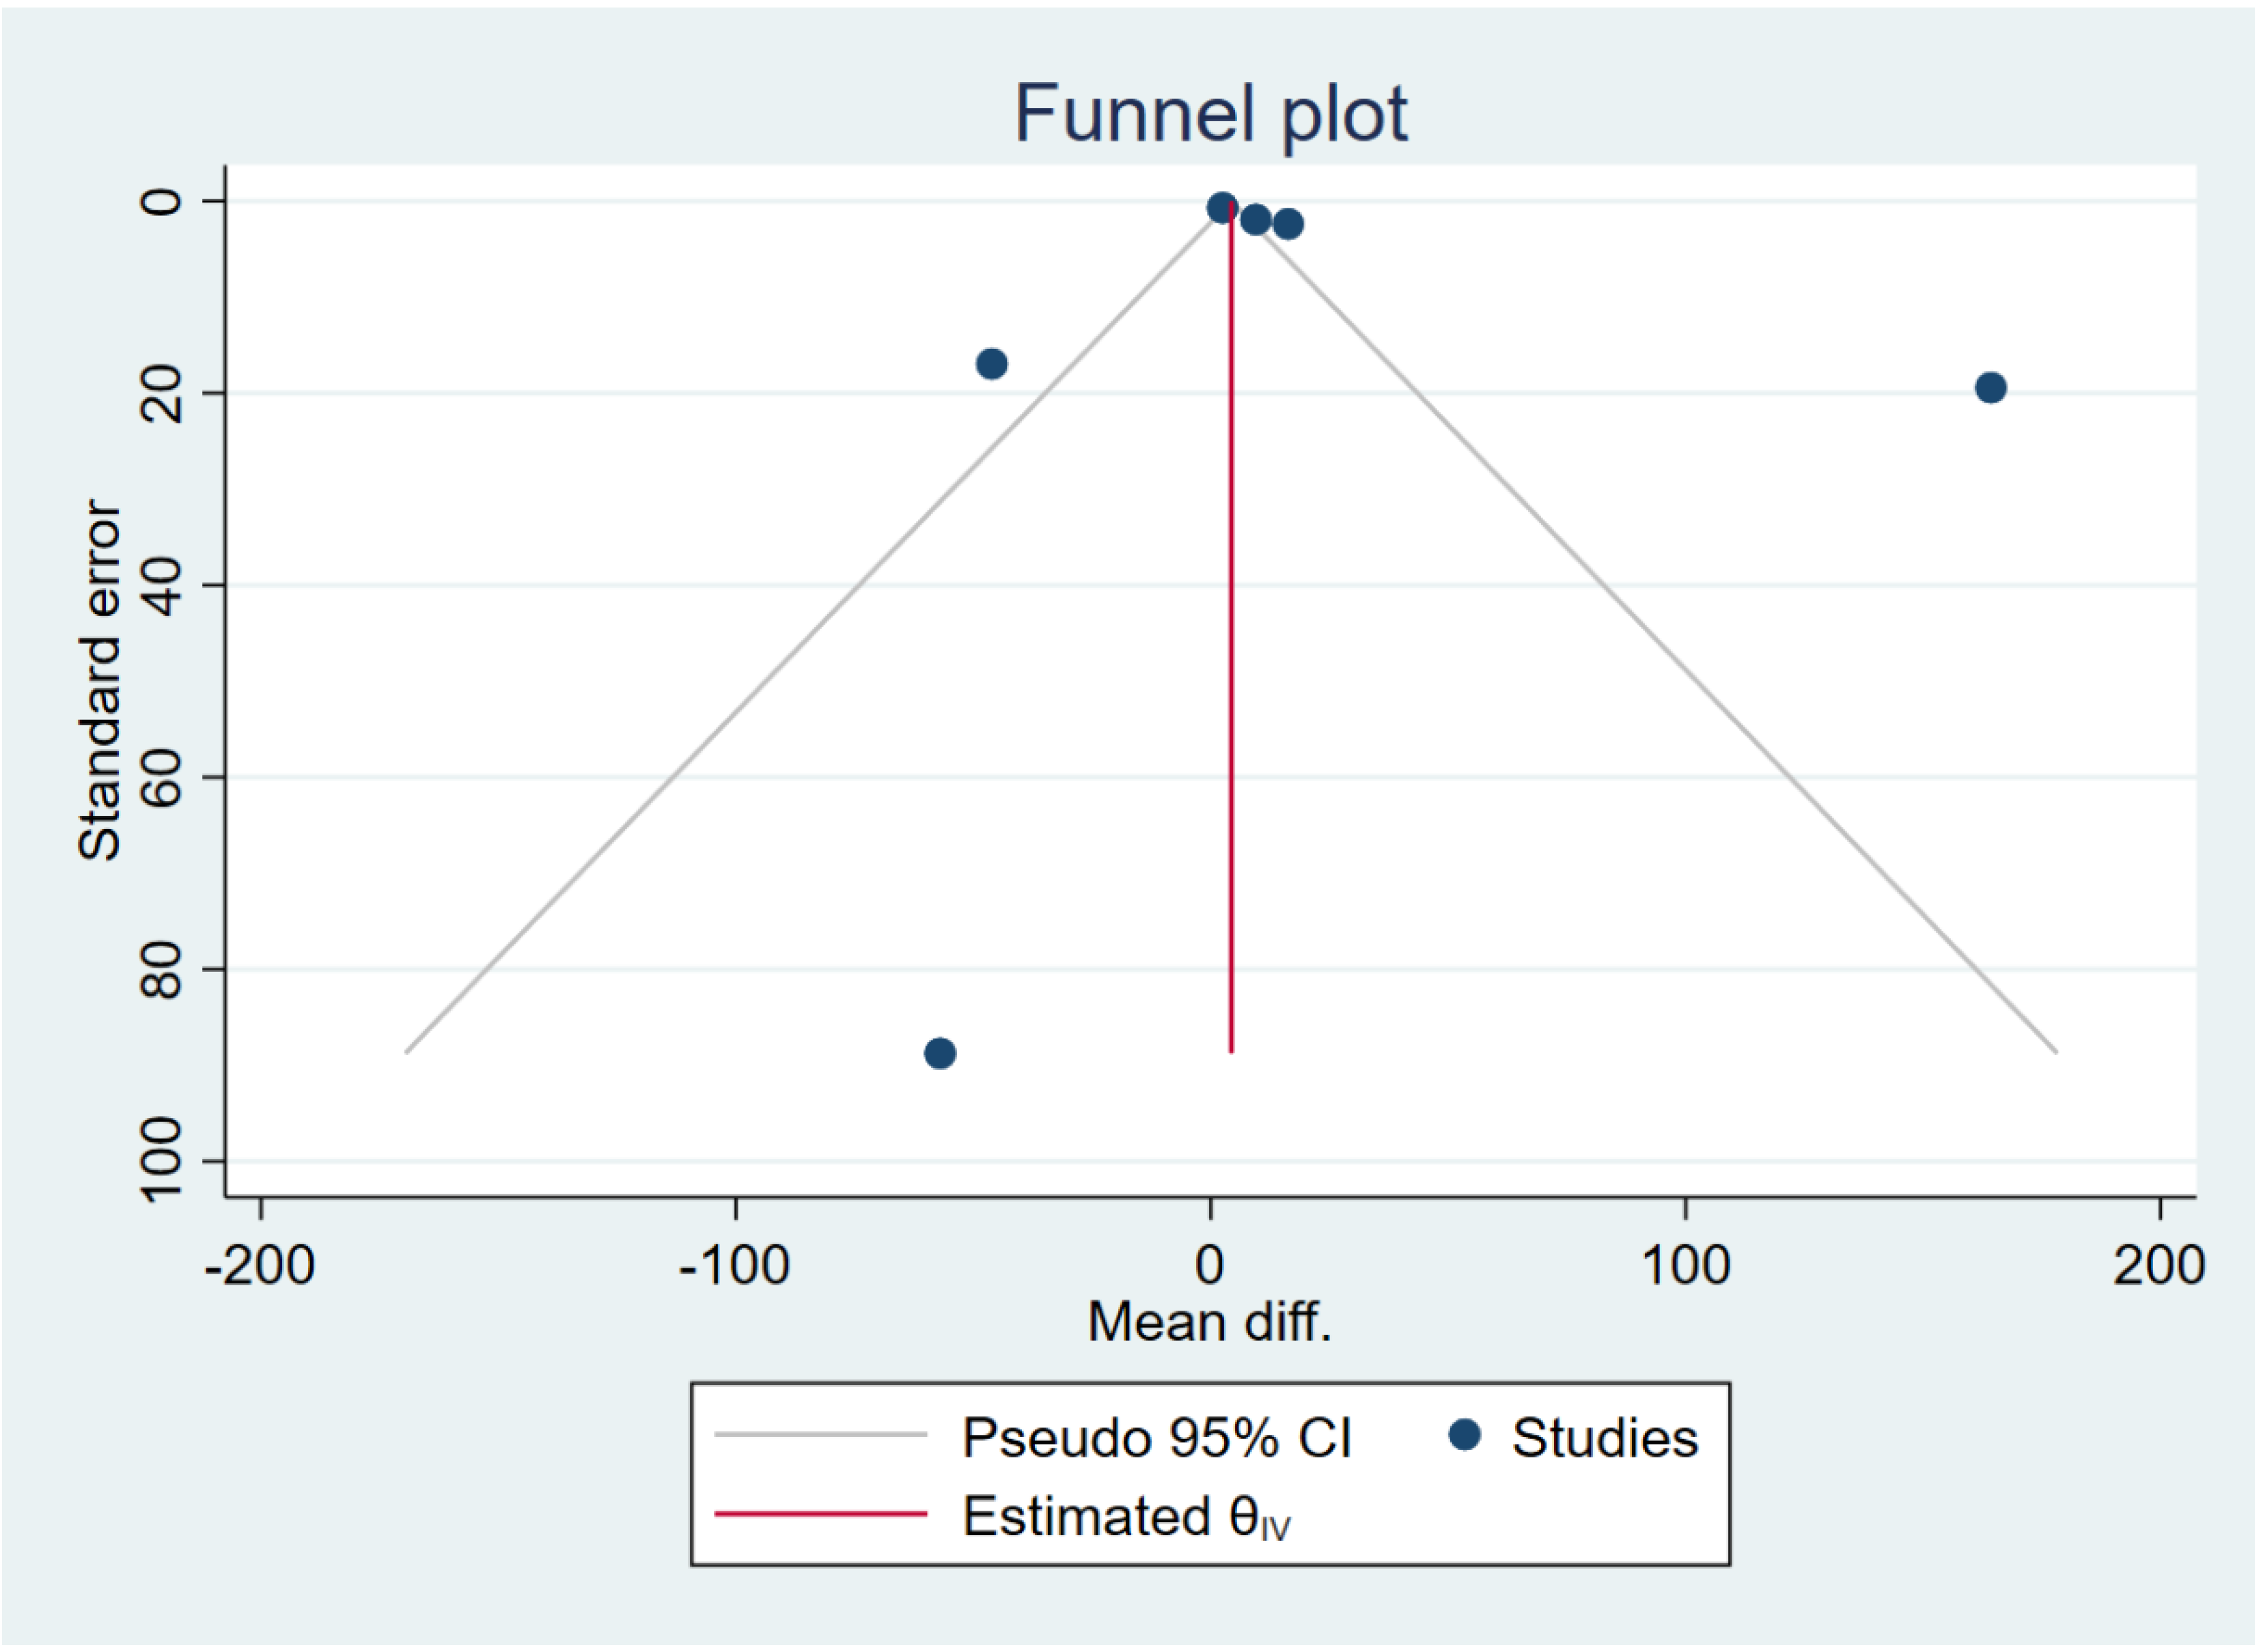The image size is (2261, 1652).
Task: Select the bottom study point near standard error 90
Action: point(940,1053)
